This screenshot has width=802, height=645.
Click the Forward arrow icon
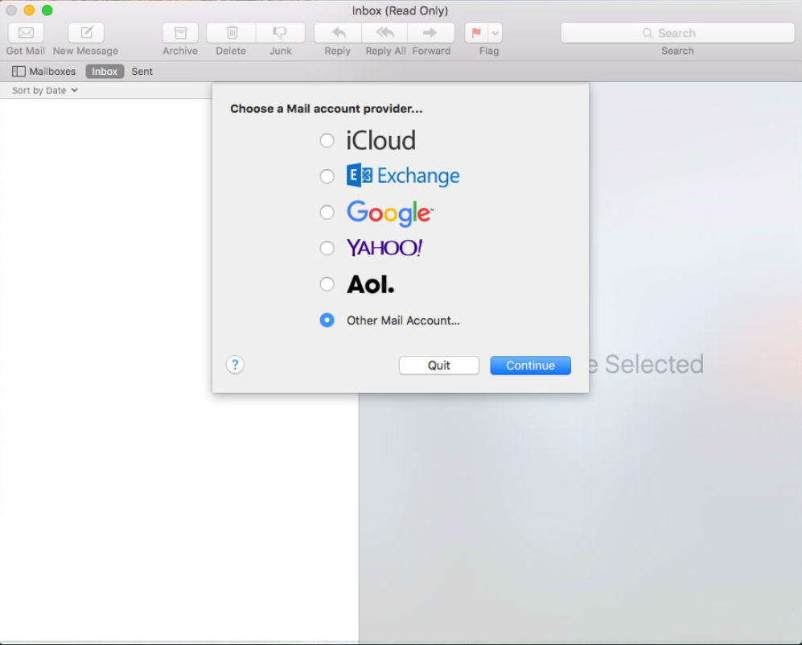430,33
